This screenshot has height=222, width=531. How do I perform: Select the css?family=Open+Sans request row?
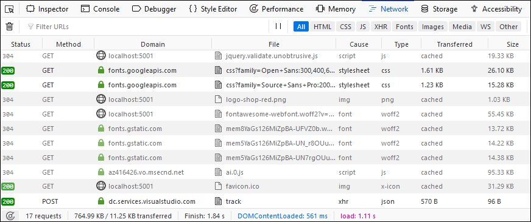pos(265,70)
